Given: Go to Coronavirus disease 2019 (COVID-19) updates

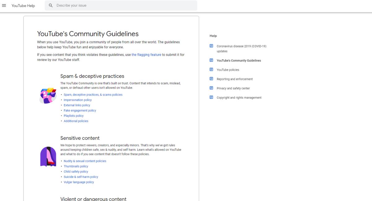Looking at the screenshot, I should pos(241,49).
